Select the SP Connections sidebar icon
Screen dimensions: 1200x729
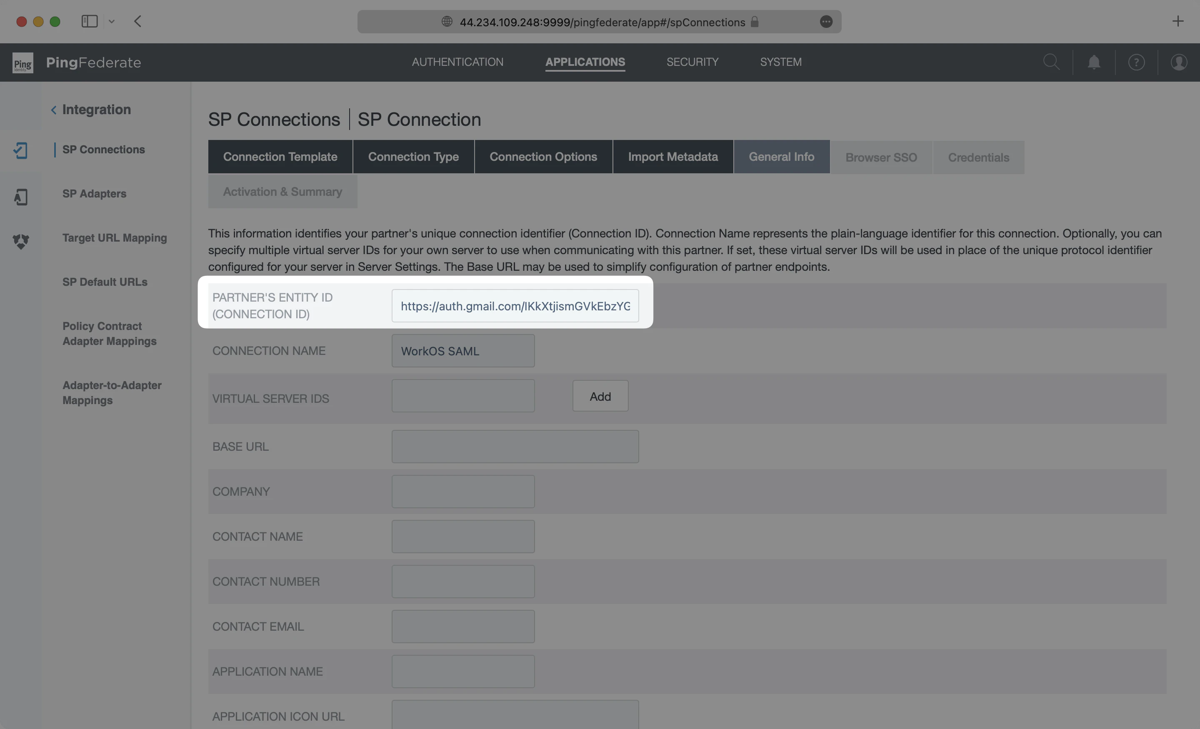[20, 150]
